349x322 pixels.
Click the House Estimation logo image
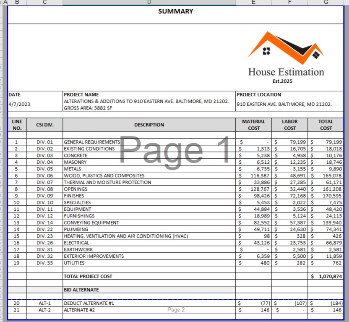coord(286,57)
